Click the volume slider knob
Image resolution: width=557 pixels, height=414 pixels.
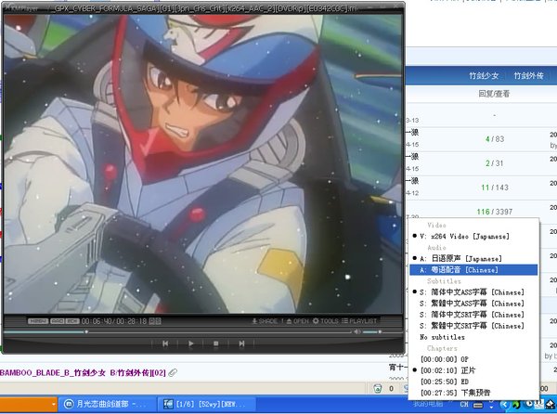pyautogui.click(x=380, y=332)
